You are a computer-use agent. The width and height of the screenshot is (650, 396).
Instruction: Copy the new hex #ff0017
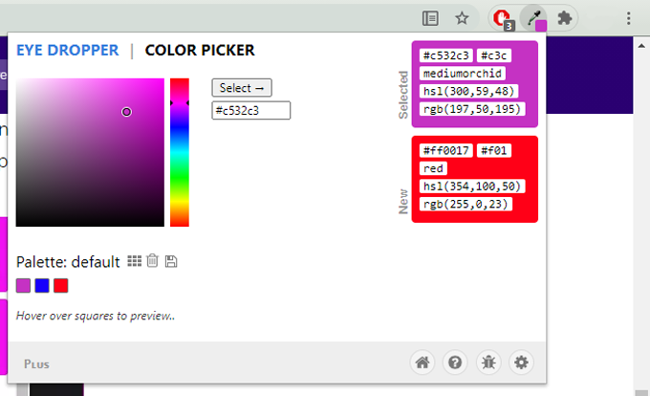point(446,150)
